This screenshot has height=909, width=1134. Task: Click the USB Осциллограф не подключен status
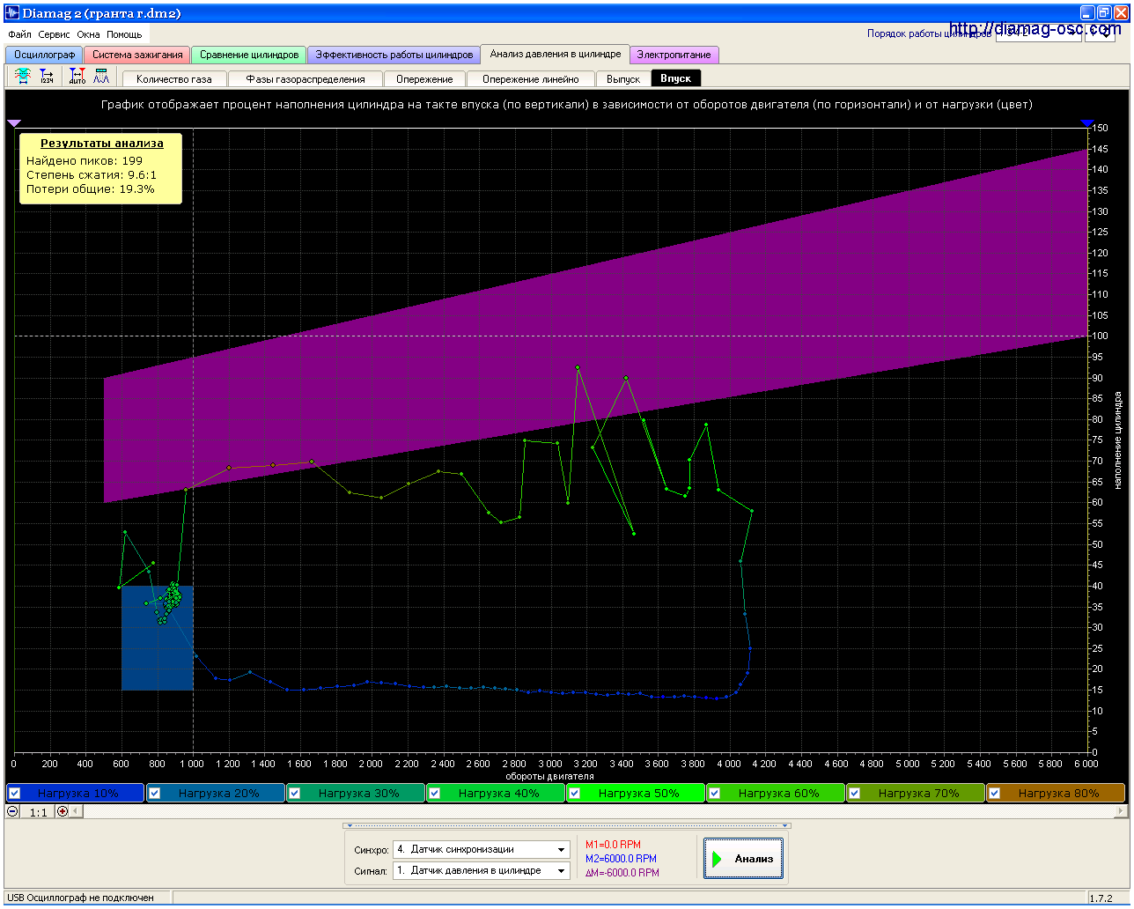(80, 898)
